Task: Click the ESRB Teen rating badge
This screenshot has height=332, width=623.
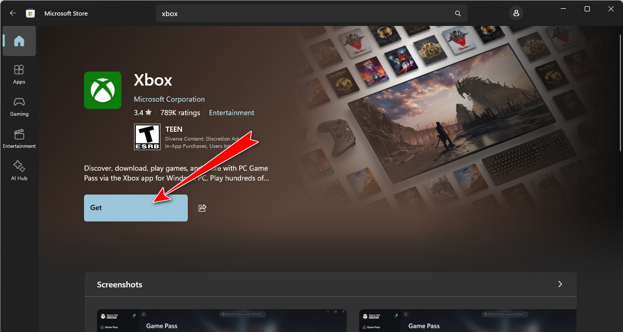Action: [x=147, y=137]
